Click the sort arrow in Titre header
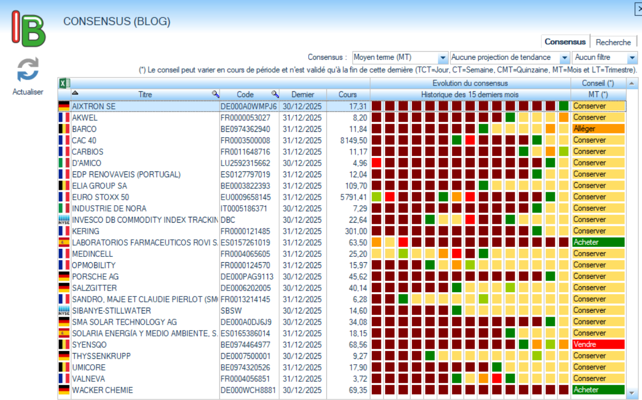 75,93
